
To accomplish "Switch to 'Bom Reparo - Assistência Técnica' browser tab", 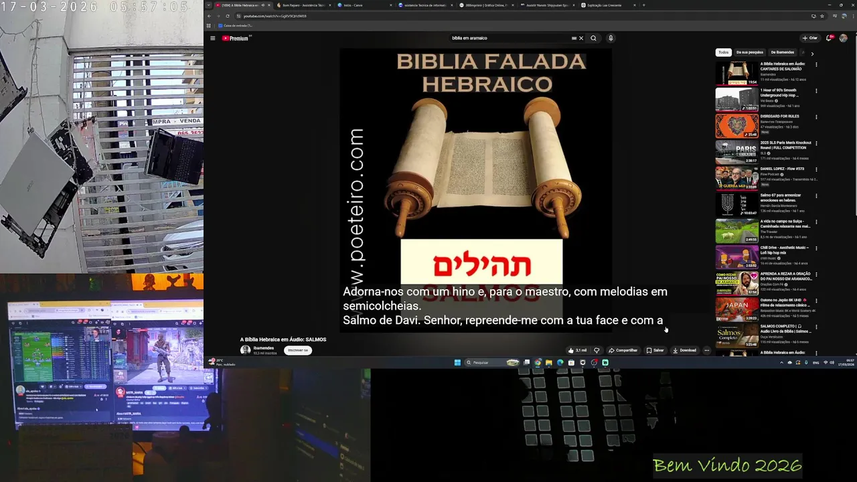I will (x=303, y=5).
